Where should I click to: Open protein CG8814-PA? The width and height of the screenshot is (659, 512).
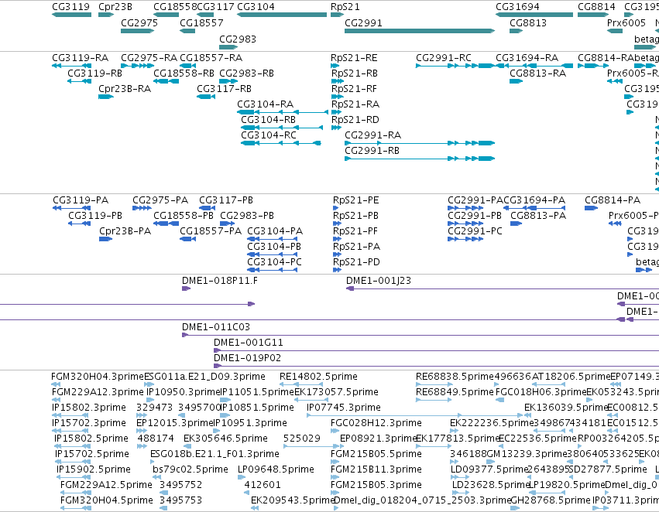click(x=613, y=200)
